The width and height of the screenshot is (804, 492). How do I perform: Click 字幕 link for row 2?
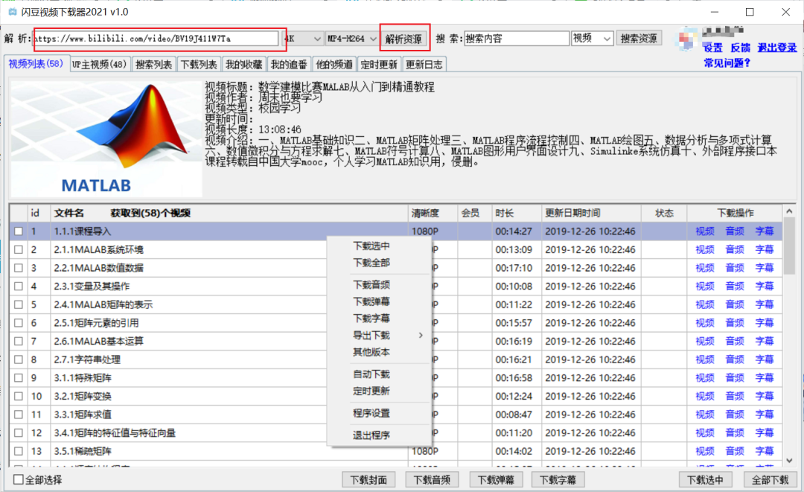tap(765, 249)
